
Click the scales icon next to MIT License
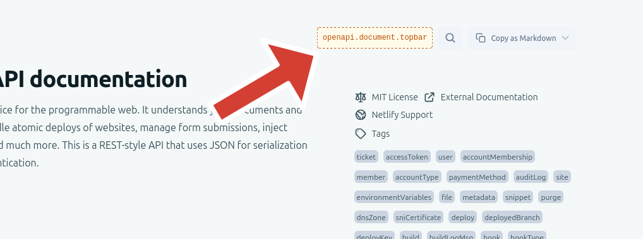(361, 97)
